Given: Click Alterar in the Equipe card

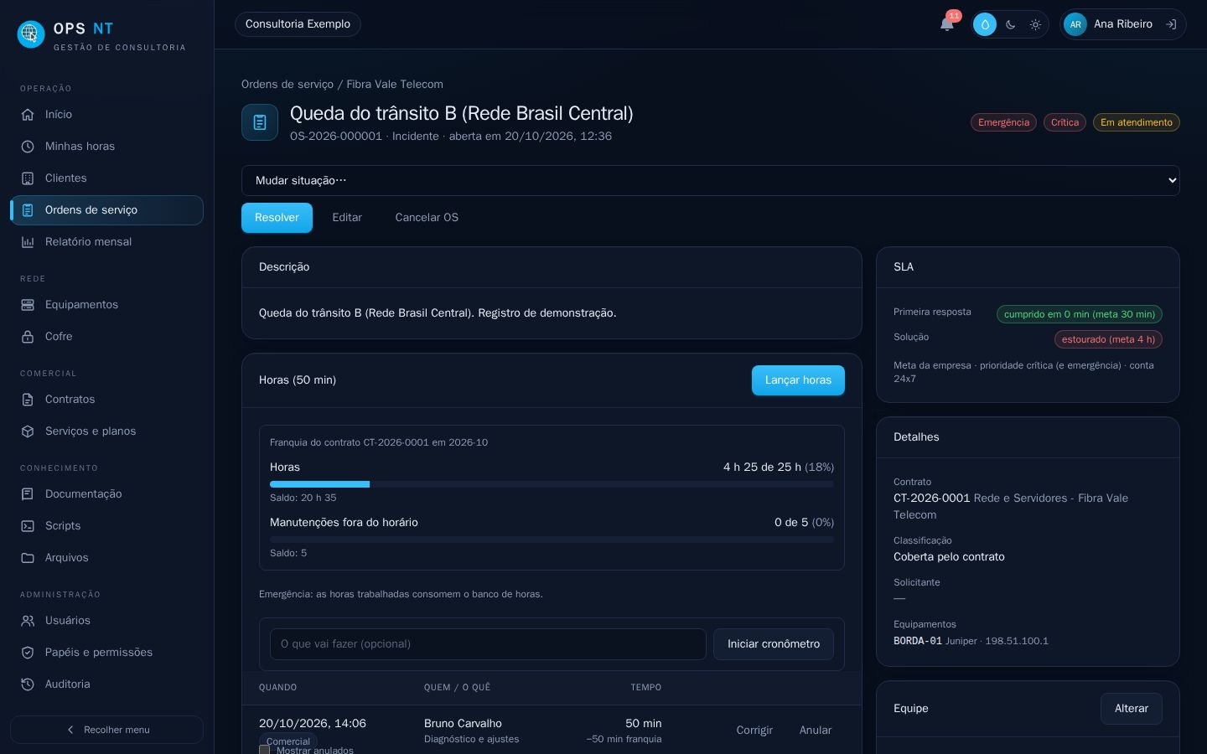Looking at the screenshot, I should 1131,709.
